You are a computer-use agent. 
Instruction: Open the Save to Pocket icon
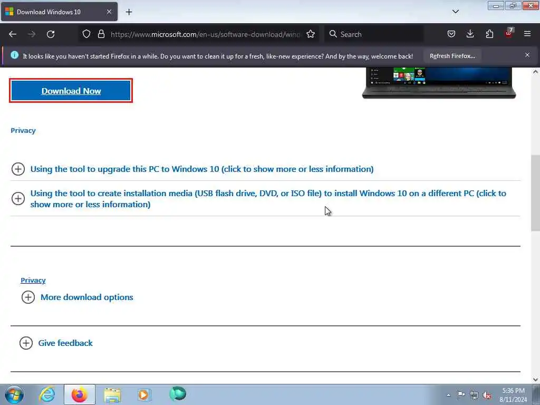coord(451,34)
